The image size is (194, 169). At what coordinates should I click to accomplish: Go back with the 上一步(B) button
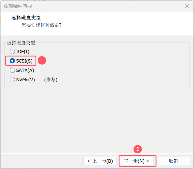point(100,161)
